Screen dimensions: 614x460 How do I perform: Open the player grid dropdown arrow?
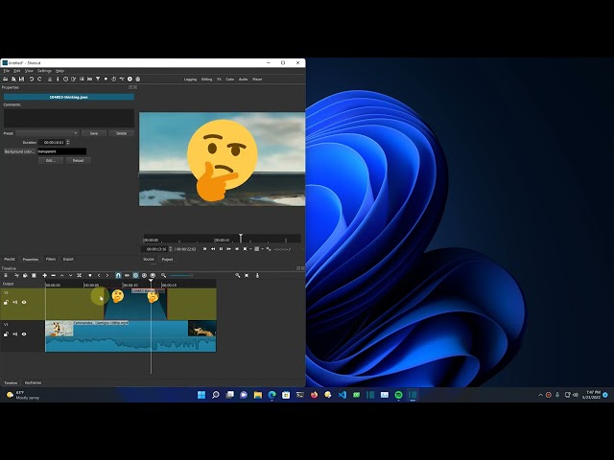point(262,249)
